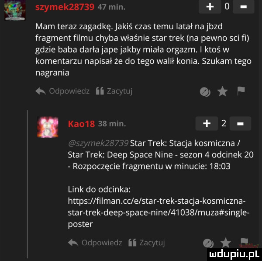Downvote szymek28739's comment with minus button
The height and width of the screenshot is (261, 262).
coord(244,7)
